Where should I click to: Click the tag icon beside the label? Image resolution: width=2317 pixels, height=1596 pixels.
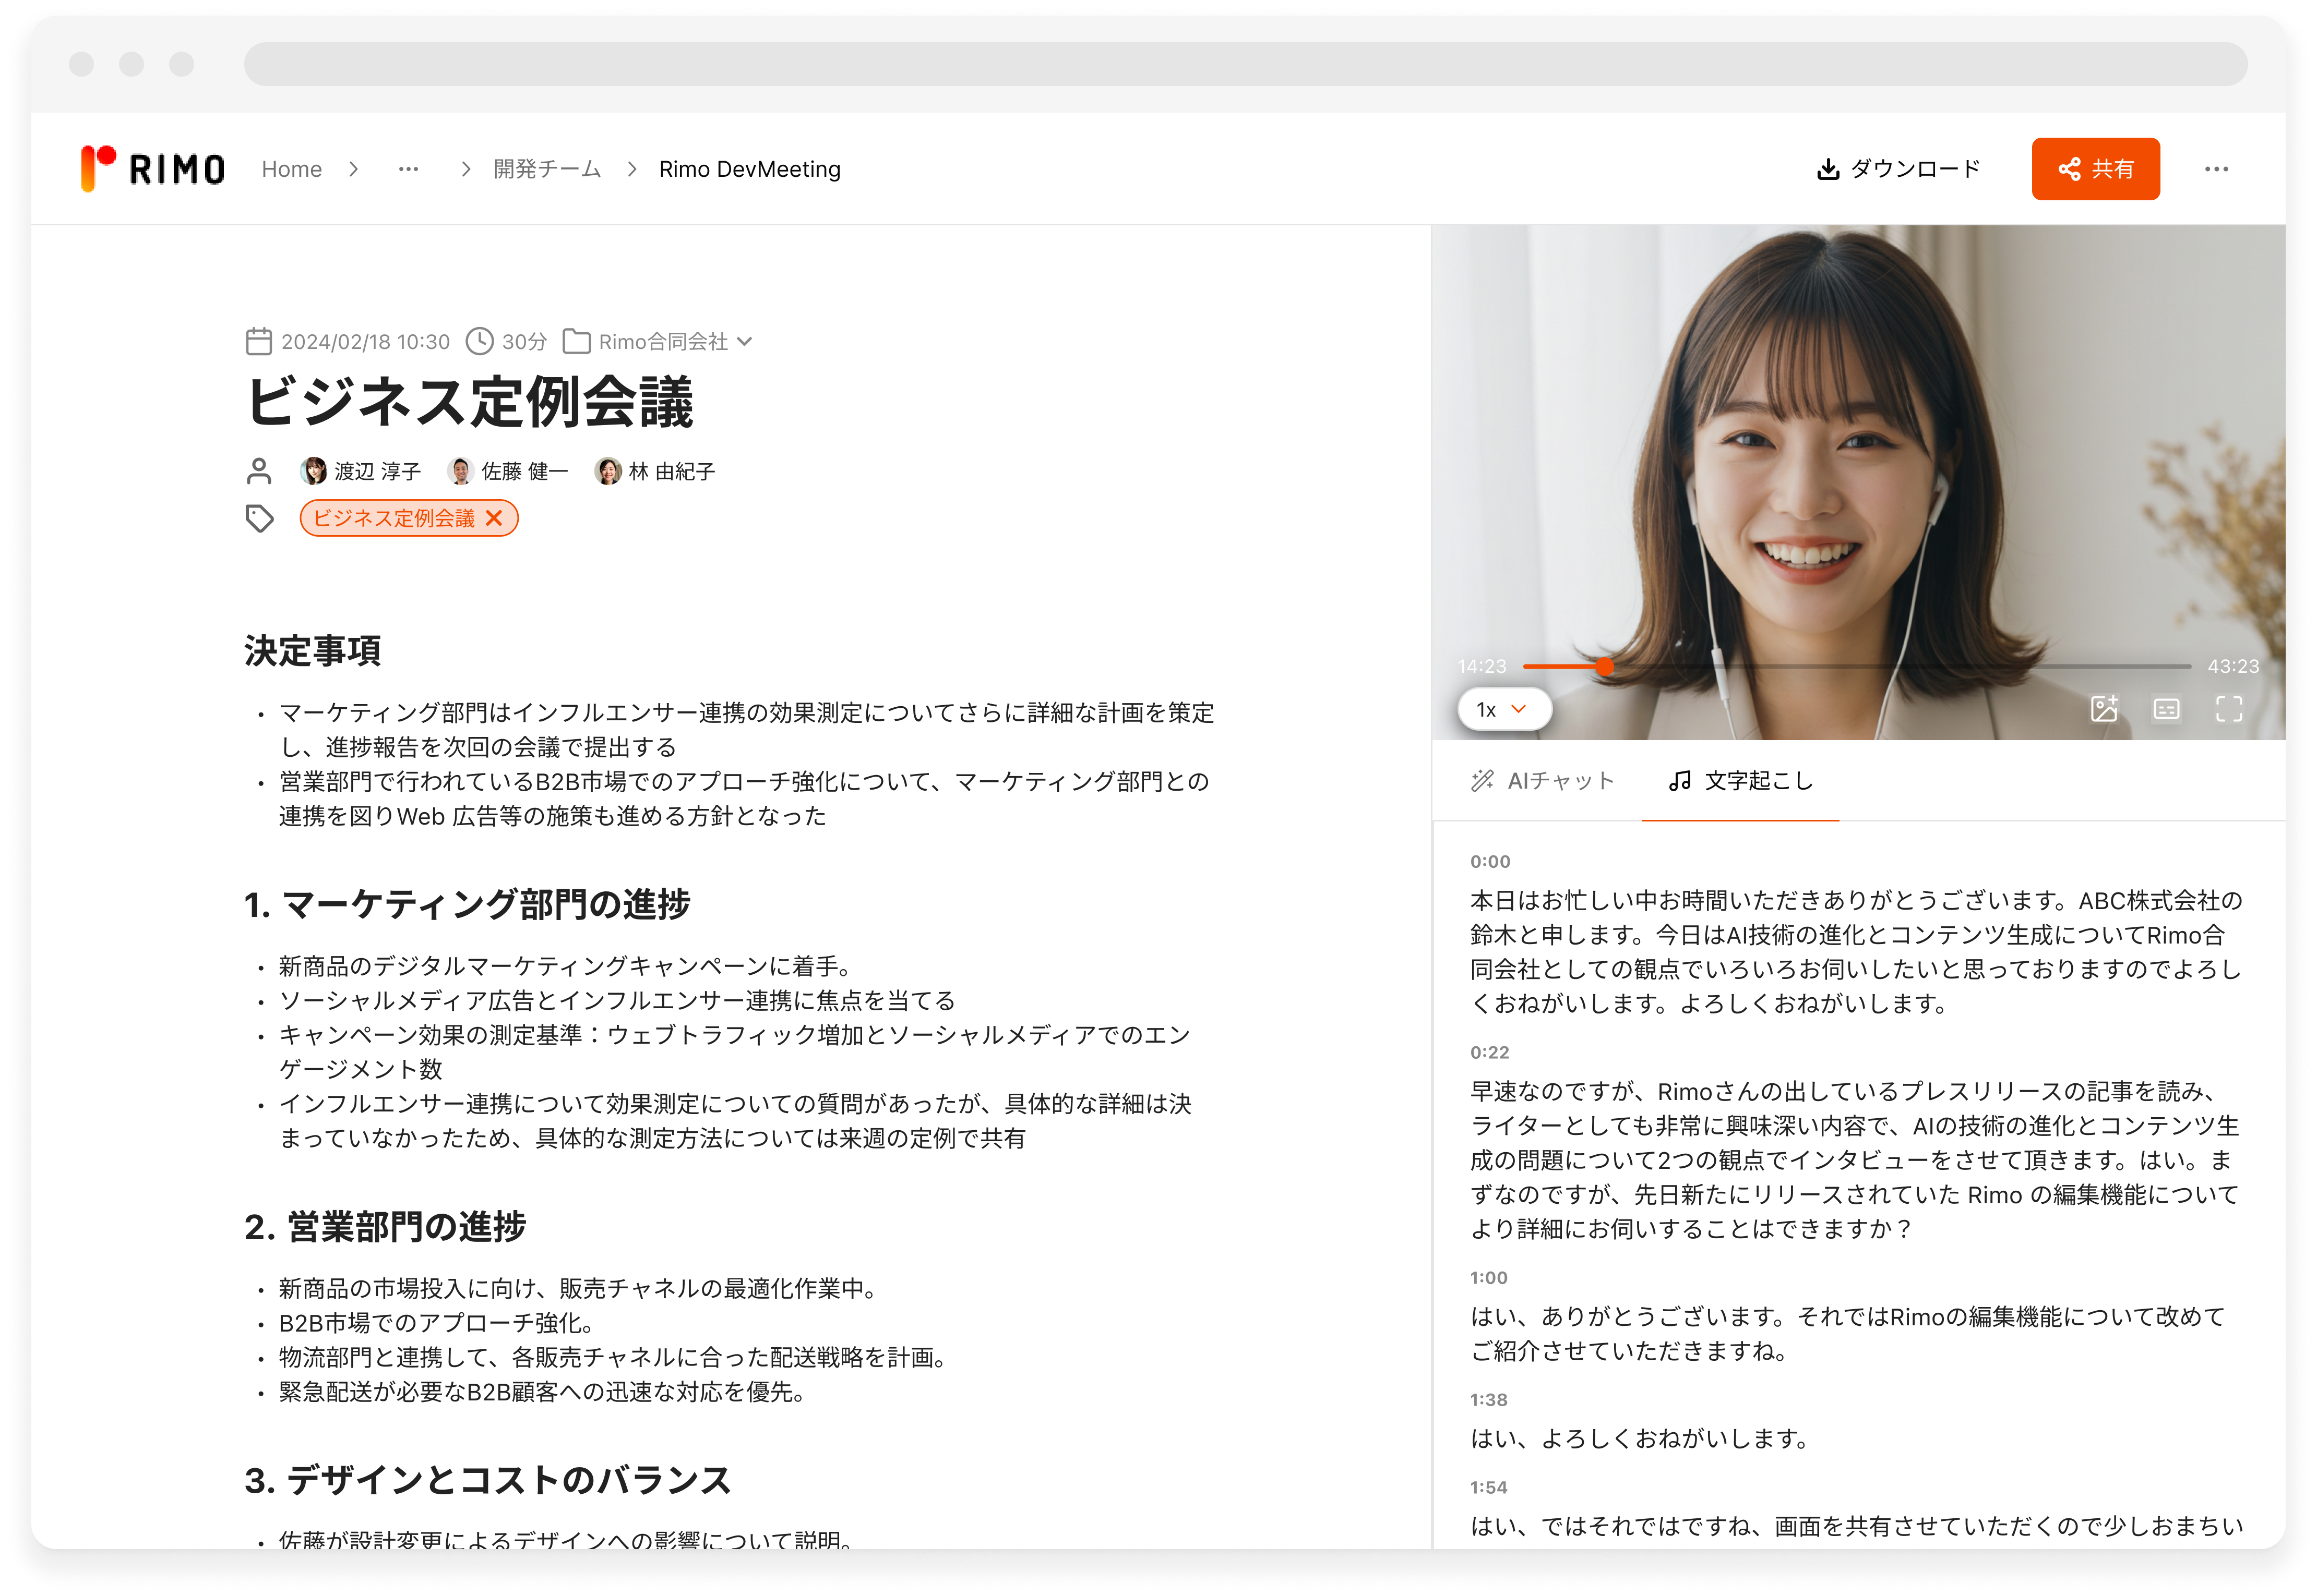259,518
